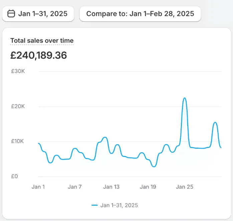This screenshot has width=233, height=221.
Task: Click the Jan 13 x-axis label
Action: click(111, 187)
